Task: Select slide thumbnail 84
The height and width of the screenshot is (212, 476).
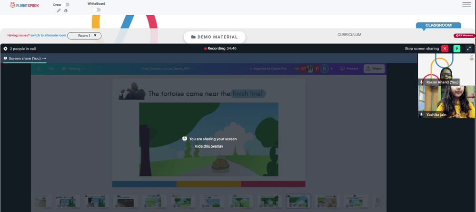Action: (x=212, y=202)
